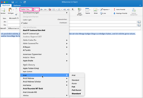Open the bulleted list dropdown arrow
Viewport: 143px width, 98px height.
(x=56, y=9)
